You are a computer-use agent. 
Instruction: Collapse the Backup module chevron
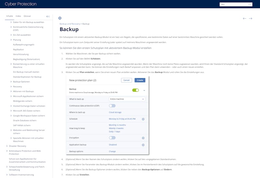(144, 91)
